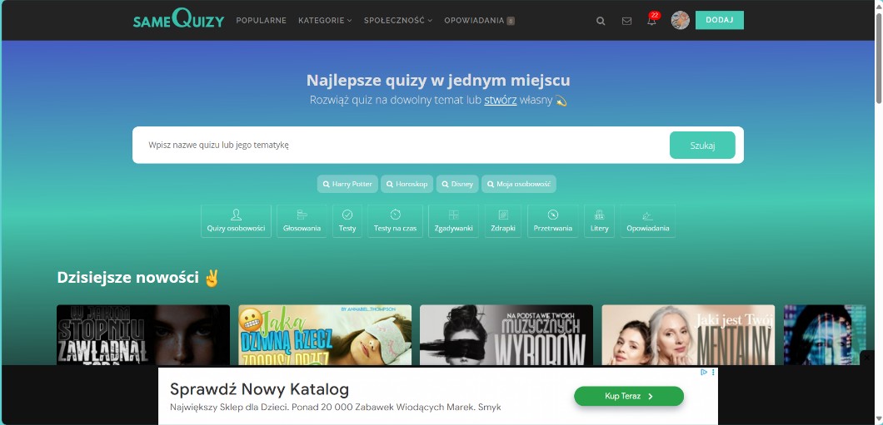Click the Dodaj button
This screenshot has width=883, height=425.
(719, 21)
